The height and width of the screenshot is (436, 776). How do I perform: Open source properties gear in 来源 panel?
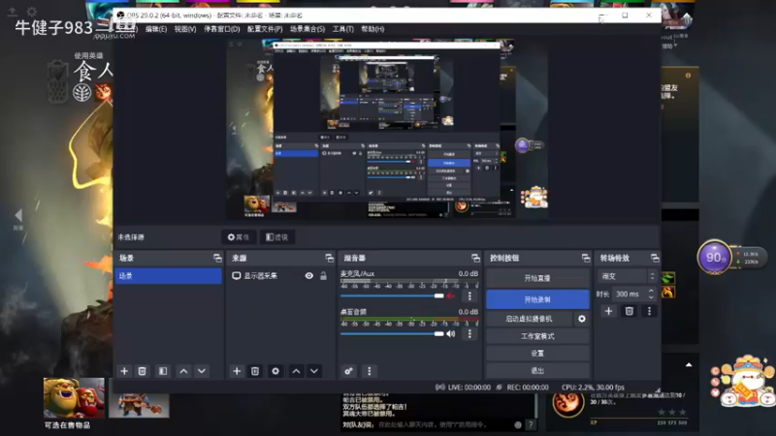[x=275, y=371]
